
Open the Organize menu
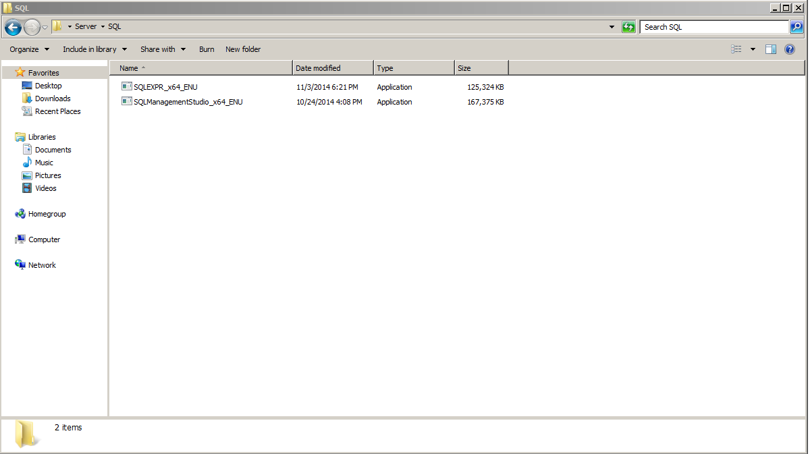30,49
